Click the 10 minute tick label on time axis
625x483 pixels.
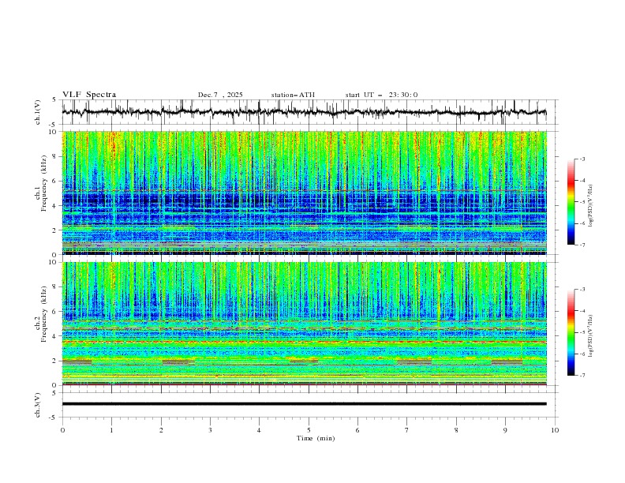(555, 431)
